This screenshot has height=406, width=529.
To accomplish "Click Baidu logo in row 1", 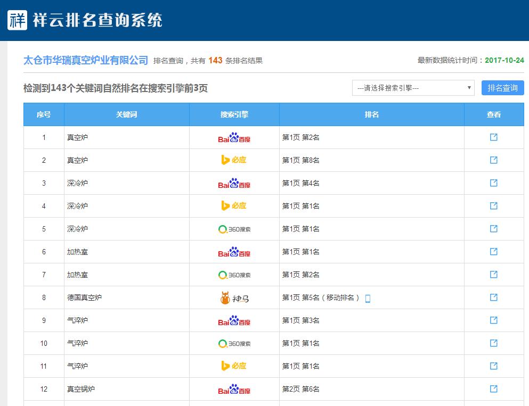I will (234, 138).
